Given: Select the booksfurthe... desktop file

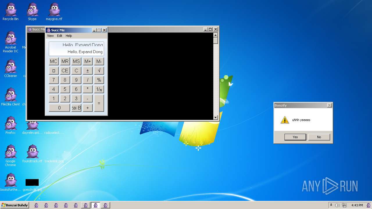Looking at the screenshot, I should pyautogui.click(x=10, y=183).
